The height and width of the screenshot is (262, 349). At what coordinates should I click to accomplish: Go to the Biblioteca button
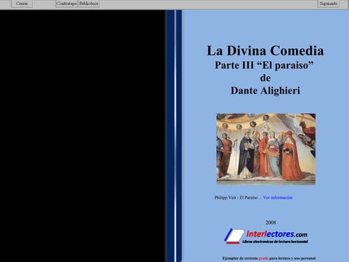(88, 4)
